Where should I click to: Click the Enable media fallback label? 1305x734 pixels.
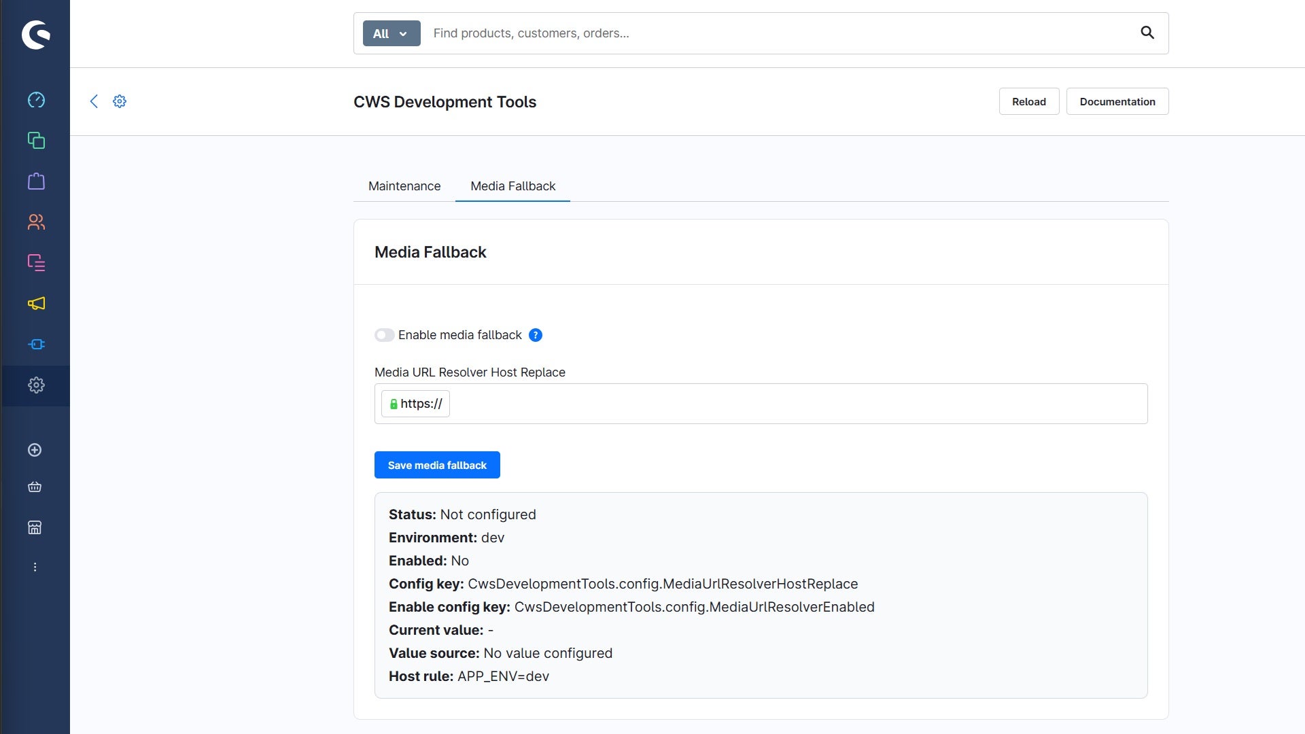point(460,335)
